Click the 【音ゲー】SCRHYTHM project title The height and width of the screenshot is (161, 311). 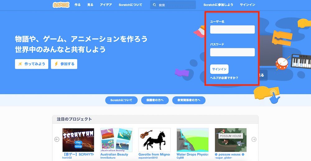(78, 154)
